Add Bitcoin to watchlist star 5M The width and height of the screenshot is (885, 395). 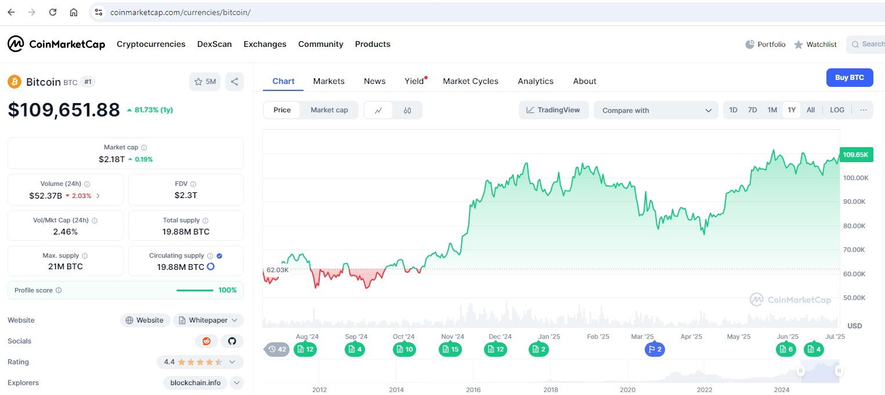coord(205,82)
